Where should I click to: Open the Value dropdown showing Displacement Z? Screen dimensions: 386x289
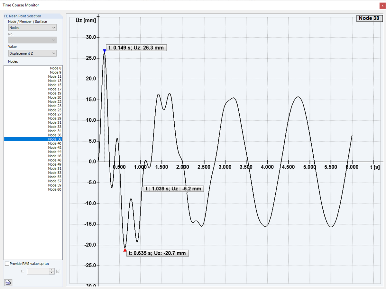(32, 53)
